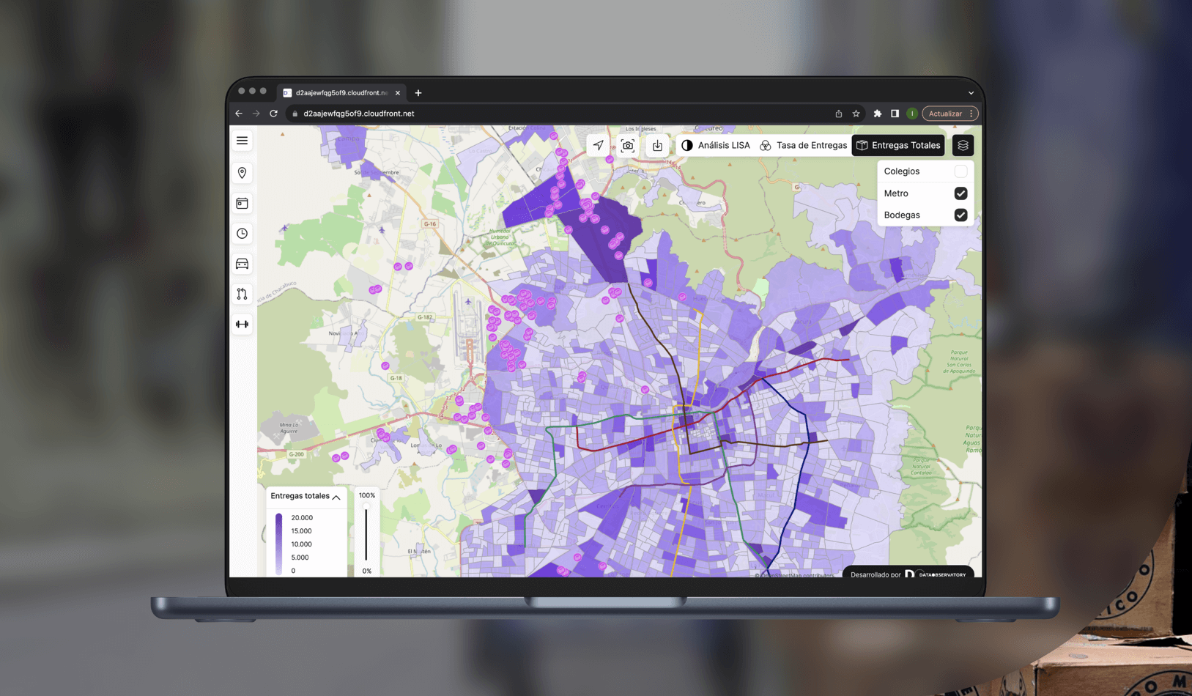The width and height of the screenshot is (1192, 696).
Task: Click the navigation arrow locate icon
Action: [599, 146]
